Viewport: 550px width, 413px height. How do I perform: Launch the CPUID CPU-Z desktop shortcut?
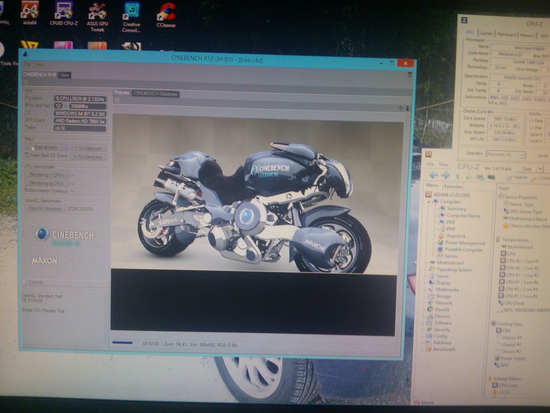[x=64, y=12]
